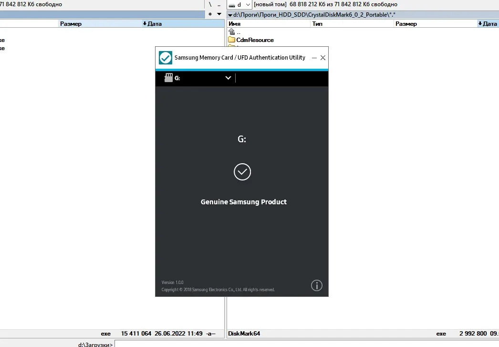Sort left panel by Дата column
499x347 pixels.
[x=183, y=23]
